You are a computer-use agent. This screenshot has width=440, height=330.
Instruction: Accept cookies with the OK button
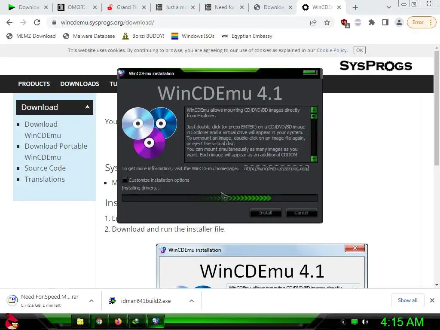click(x=360, y=50)
